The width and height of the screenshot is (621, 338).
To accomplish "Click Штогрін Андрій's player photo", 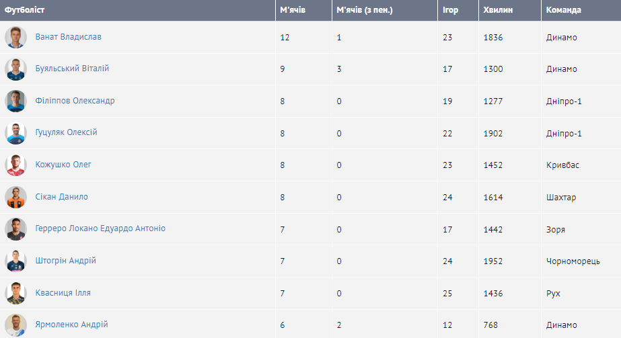I will 15,261.
